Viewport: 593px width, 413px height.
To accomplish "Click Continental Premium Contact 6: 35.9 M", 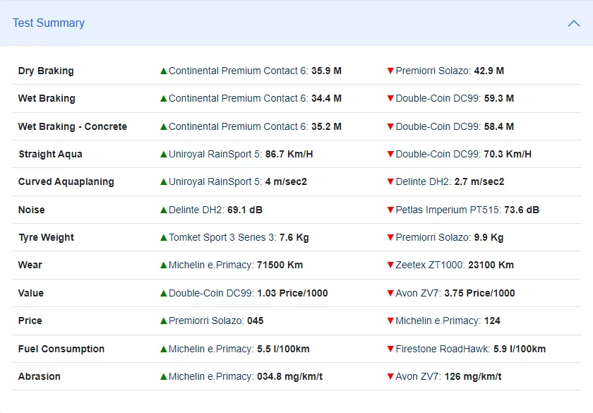I will coord(255,71).
